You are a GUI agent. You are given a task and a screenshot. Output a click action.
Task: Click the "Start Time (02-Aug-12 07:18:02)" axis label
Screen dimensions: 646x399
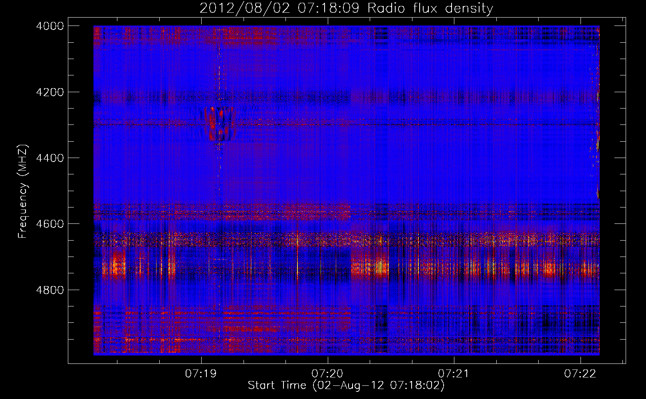[x=346, y=385]
